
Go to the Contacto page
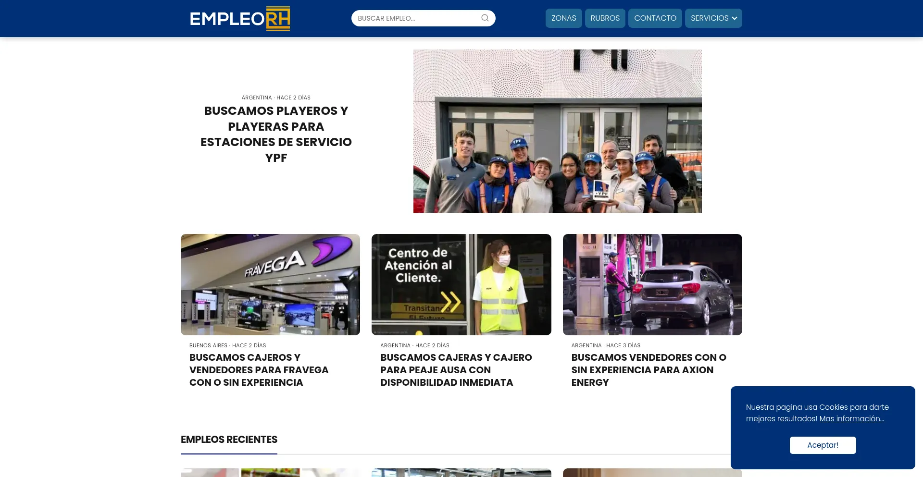(x=655, y=18)
